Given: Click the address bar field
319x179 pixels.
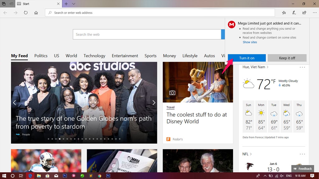Looking at the screenshot, I should [160, 12].
